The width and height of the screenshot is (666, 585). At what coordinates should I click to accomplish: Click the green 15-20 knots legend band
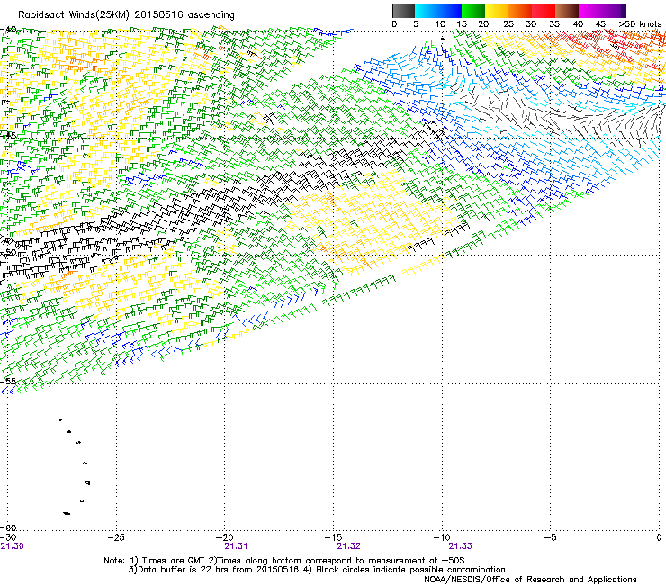[x=473, y=11]
